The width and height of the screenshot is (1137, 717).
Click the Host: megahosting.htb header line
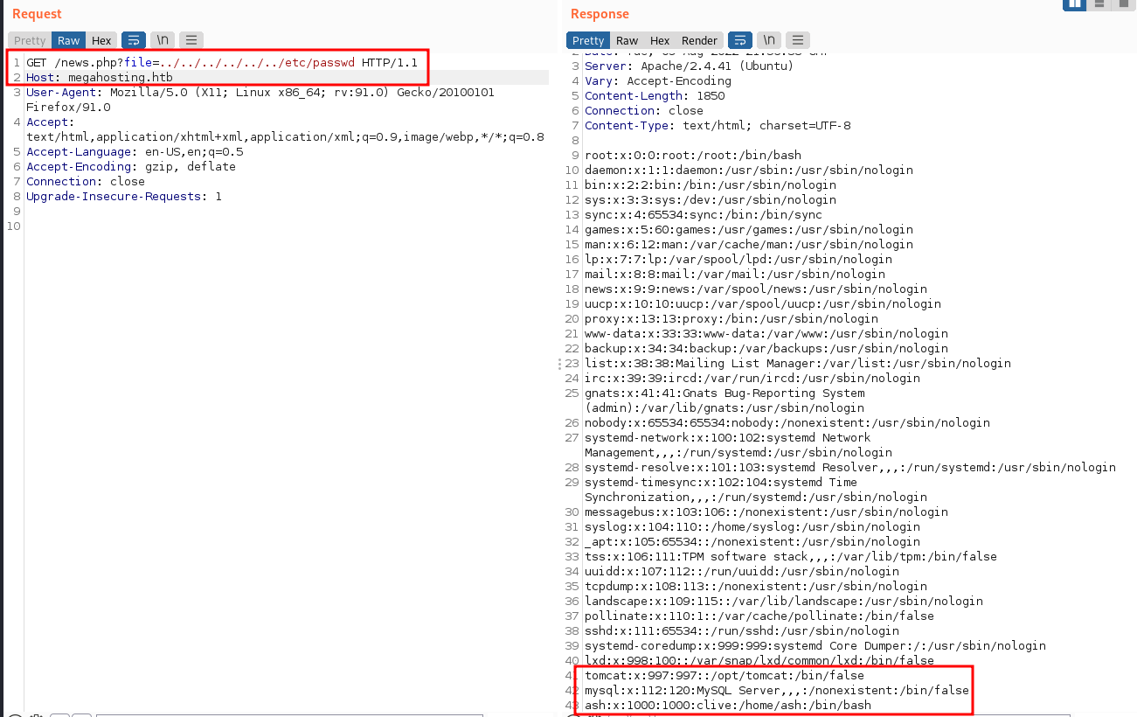click(x=100, y=78)
